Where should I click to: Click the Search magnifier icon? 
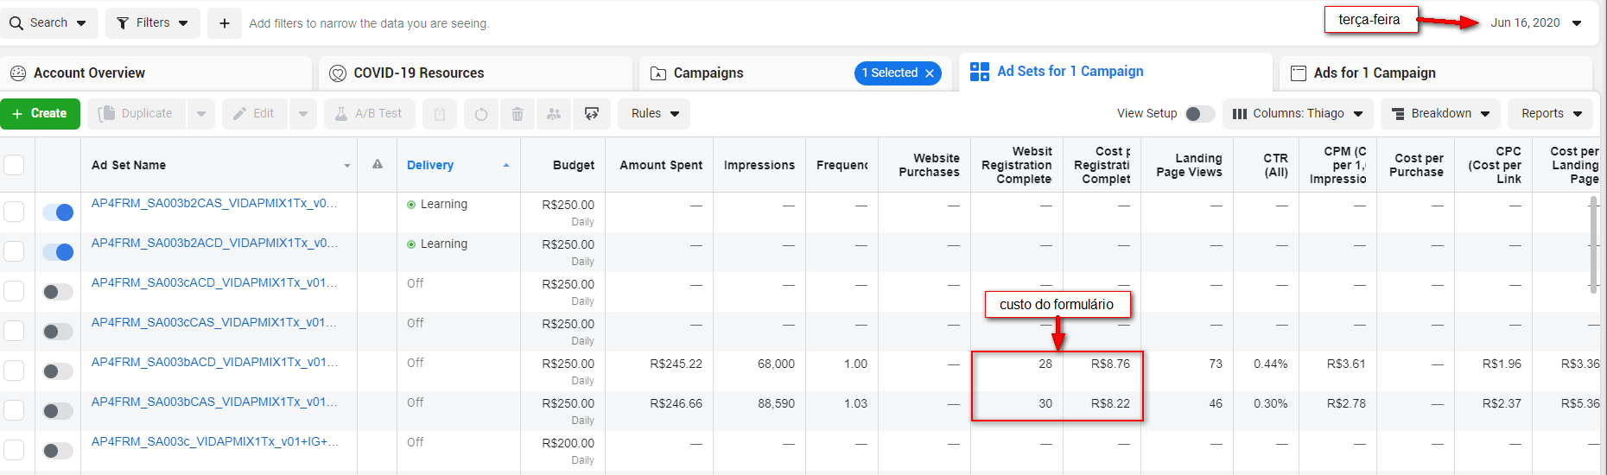(16, 23)
